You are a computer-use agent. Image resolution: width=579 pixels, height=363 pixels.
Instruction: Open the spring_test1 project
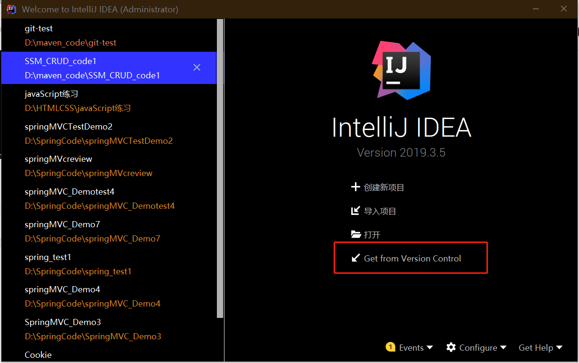109,264
